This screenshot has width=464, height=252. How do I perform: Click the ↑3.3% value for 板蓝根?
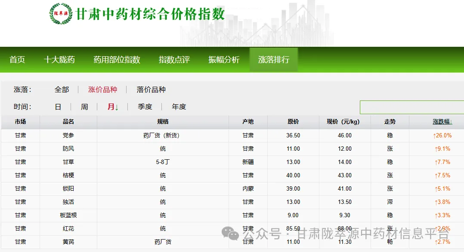(442, 215)
